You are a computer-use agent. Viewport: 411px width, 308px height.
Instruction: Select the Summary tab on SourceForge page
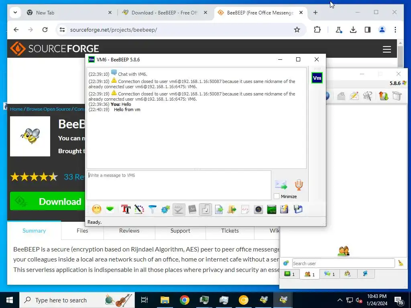pos(34,231)
